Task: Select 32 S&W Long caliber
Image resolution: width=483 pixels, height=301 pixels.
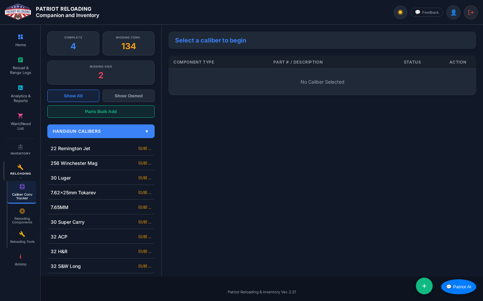Action: pyautogui.click(x=101, y=266)
